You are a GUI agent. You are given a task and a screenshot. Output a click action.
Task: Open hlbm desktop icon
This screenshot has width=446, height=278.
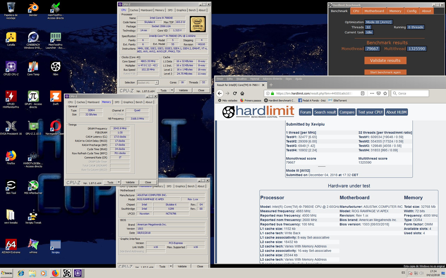55,68
